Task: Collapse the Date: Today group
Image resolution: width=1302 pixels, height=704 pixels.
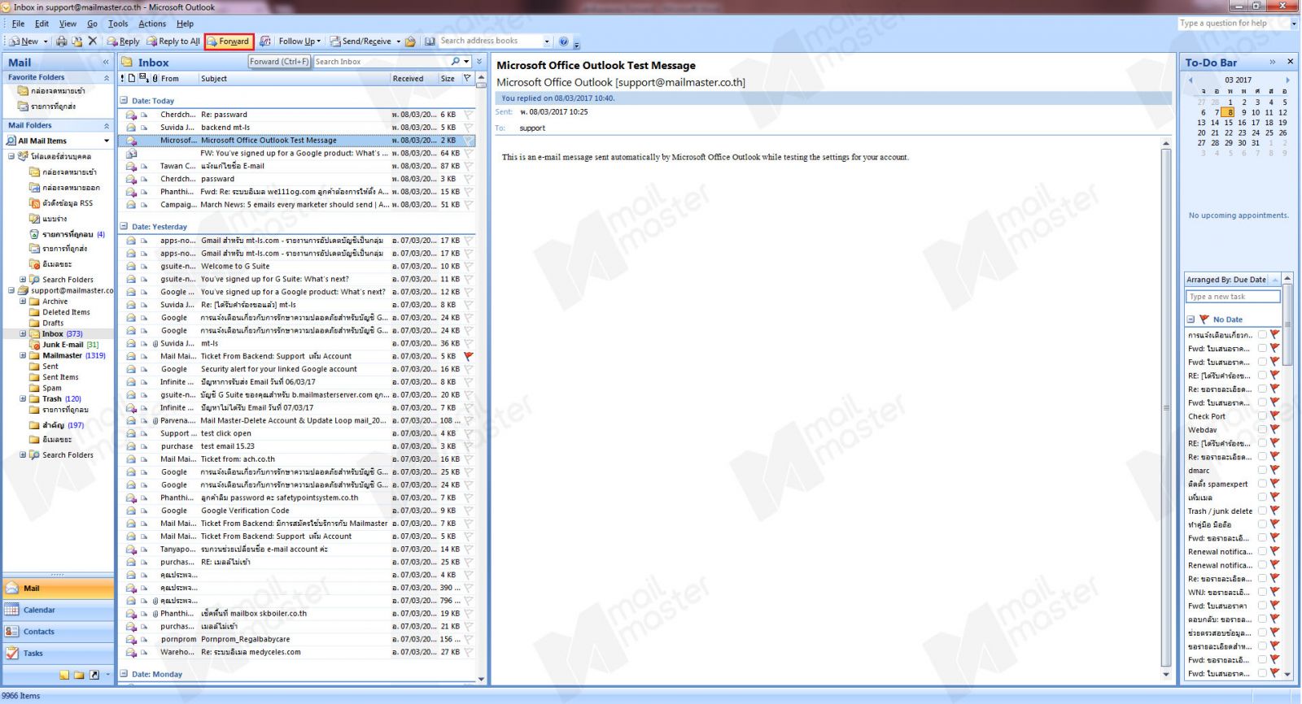Action: pyautogui.click(x=124, y=101)
